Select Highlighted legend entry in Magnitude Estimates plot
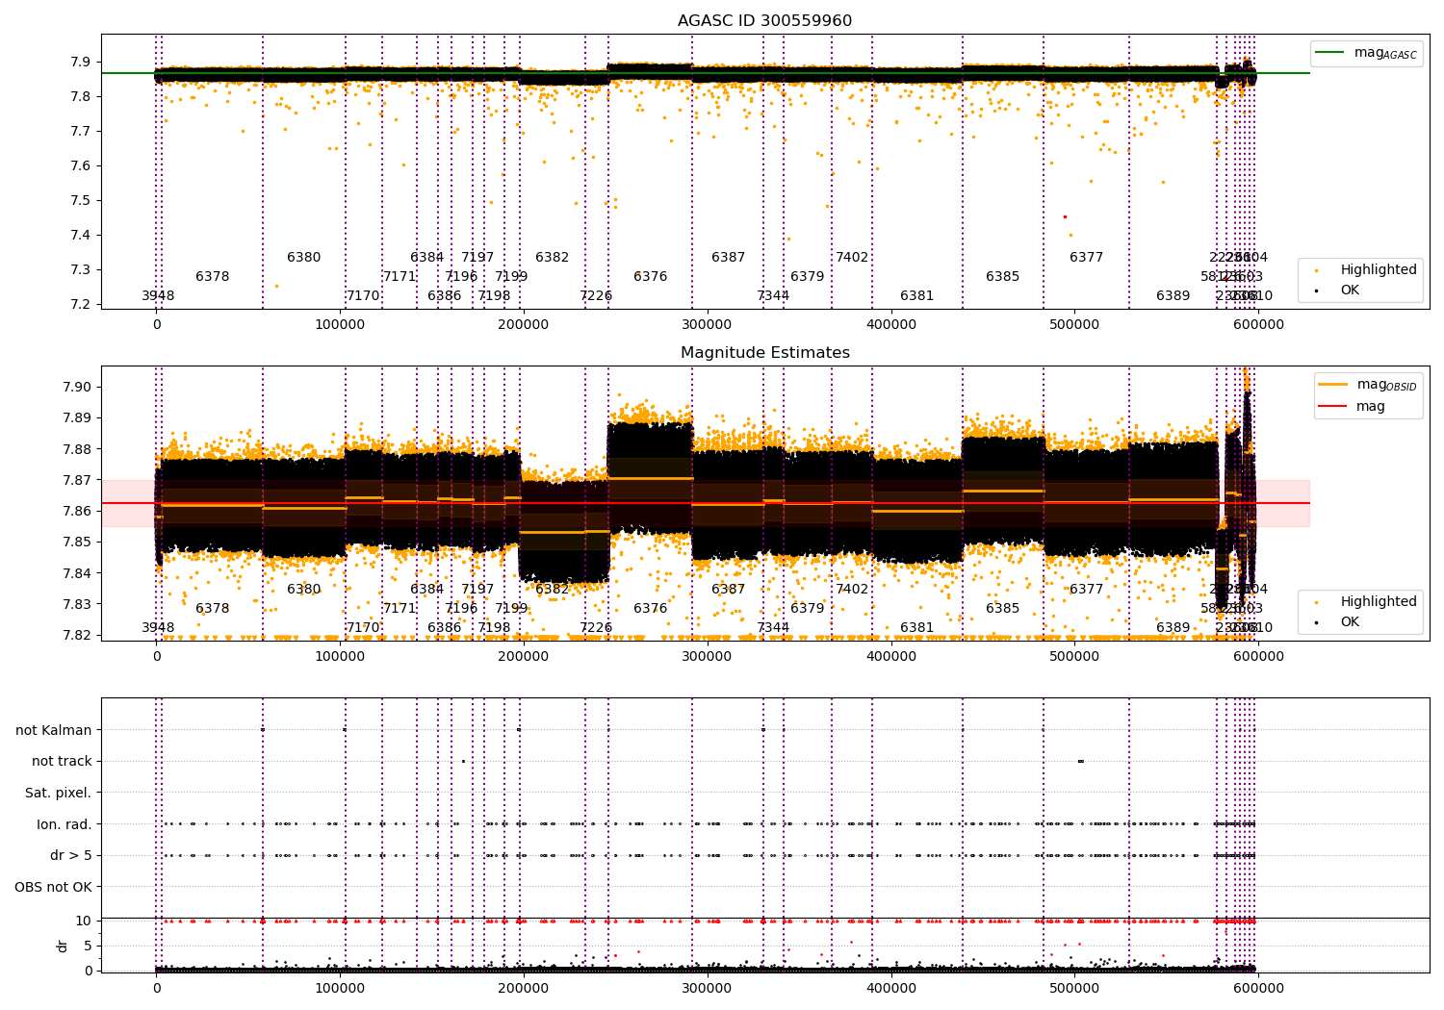This screenshot has width=1444, height=1010. click(x=1379, y=601)
